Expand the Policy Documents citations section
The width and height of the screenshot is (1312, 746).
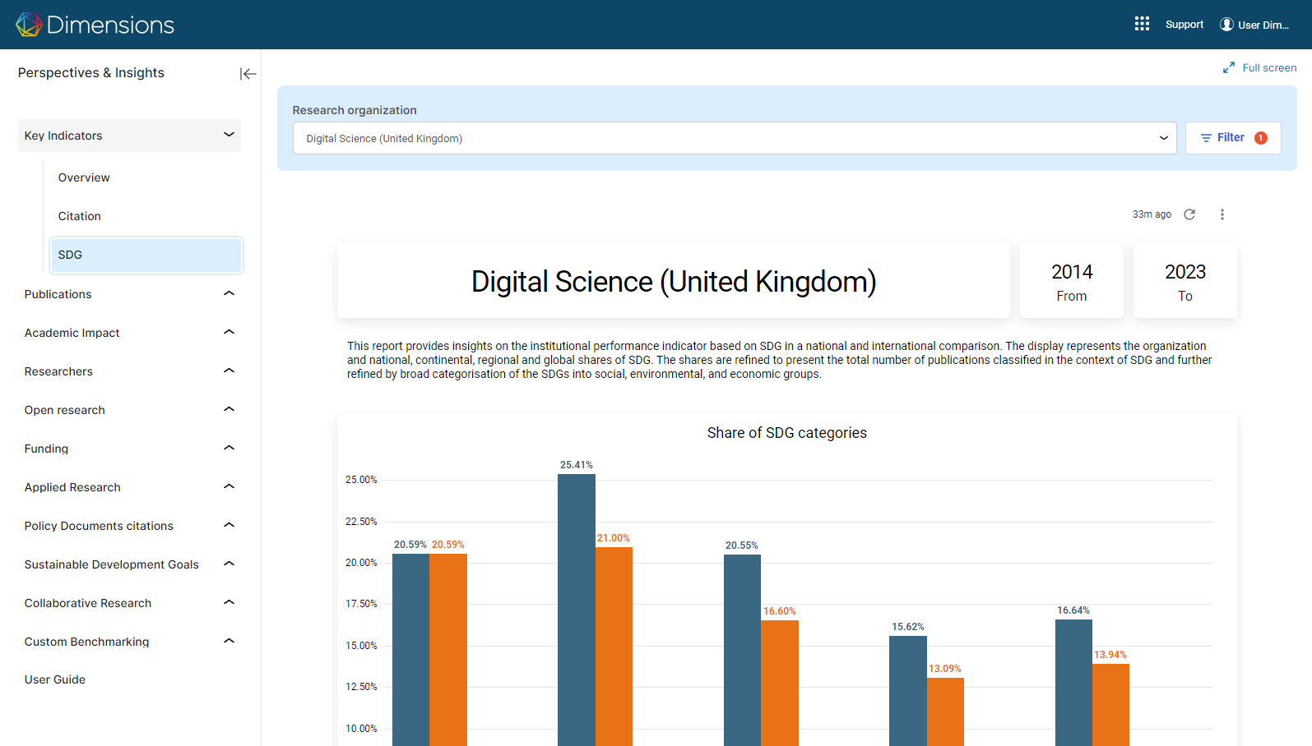point(129,526)
